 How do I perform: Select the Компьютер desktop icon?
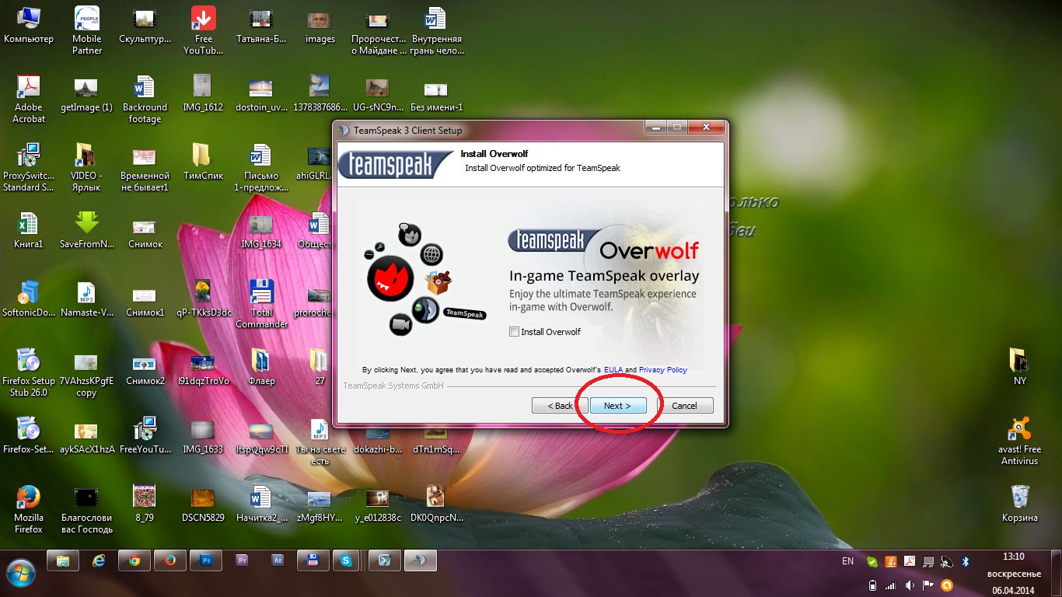pos(29,26)
